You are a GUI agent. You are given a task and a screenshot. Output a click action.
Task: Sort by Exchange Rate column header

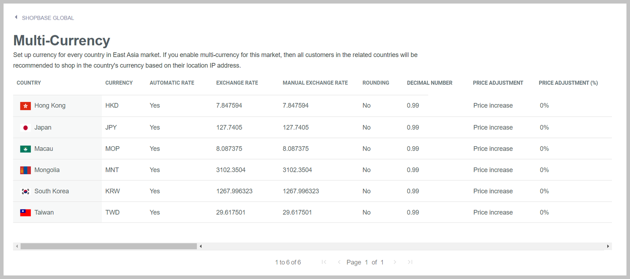coord(237,83)
